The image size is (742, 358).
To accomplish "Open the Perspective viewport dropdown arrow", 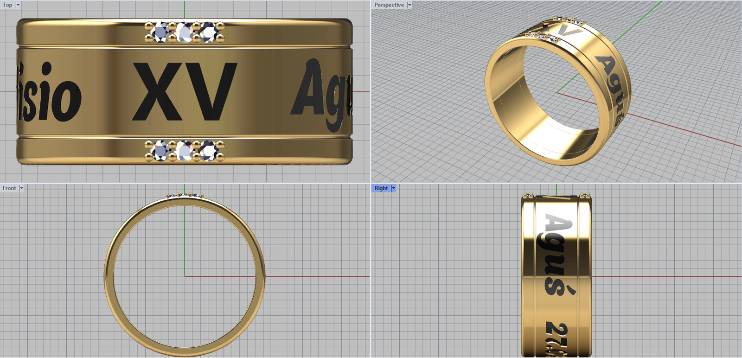I will click(409, 5).
